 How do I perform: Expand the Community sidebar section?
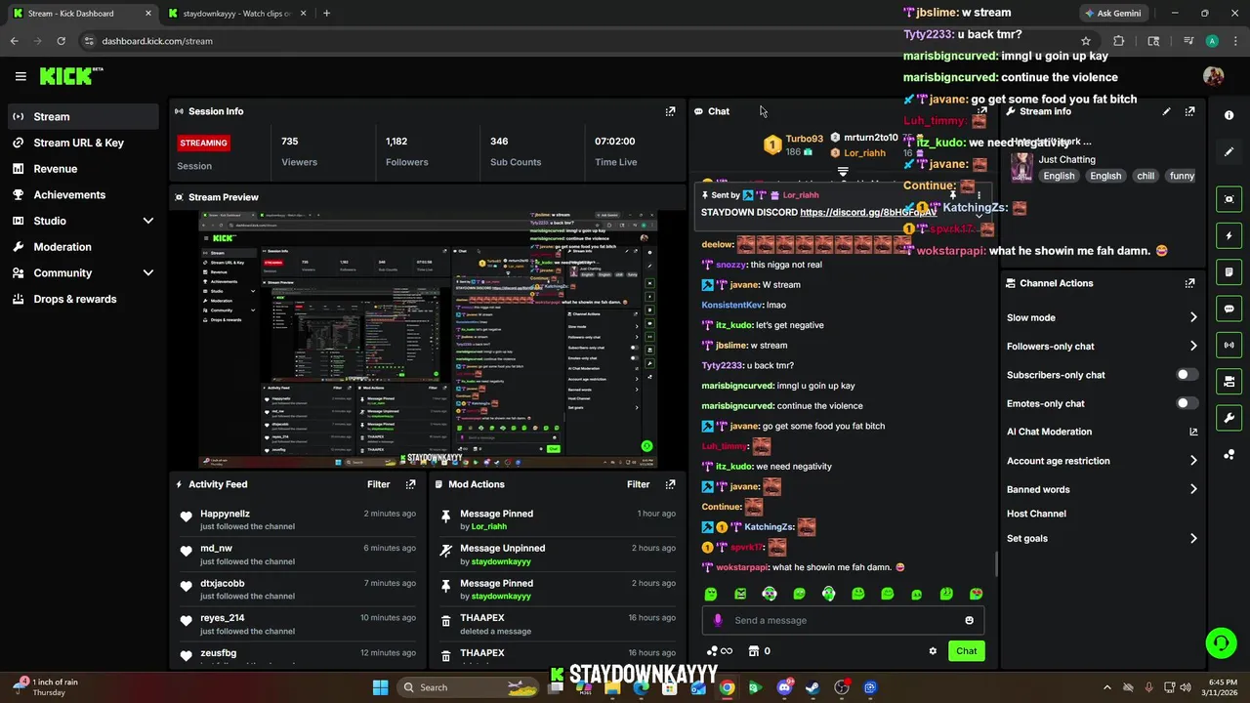pos(148,273)
